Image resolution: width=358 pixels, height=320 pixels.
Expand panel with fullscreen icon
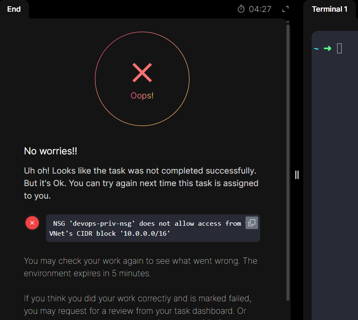(285, 9)
